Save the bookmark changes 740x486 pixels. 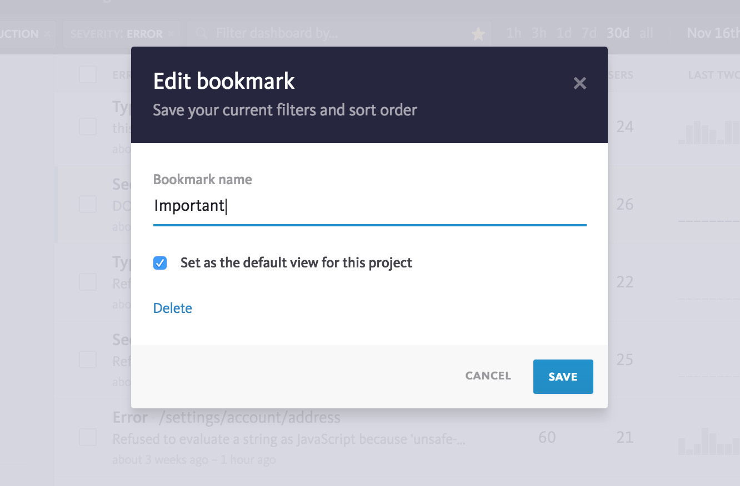(563, 376)
